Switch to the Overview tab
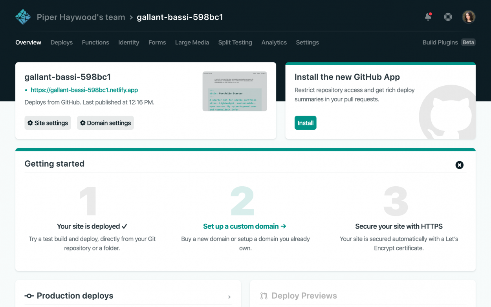491x307 pixels. 28,42
